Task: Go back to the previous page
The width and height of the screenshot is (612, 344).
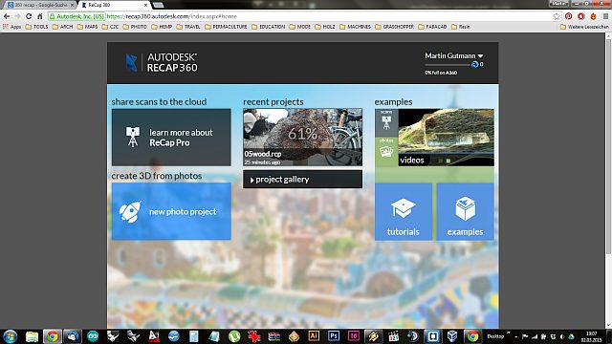Action: 7,16
